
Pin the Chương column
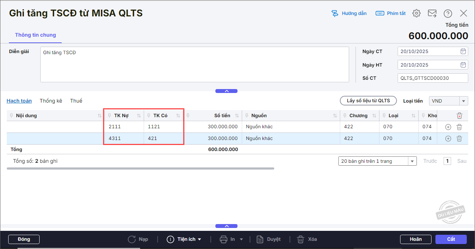point(345,116)
